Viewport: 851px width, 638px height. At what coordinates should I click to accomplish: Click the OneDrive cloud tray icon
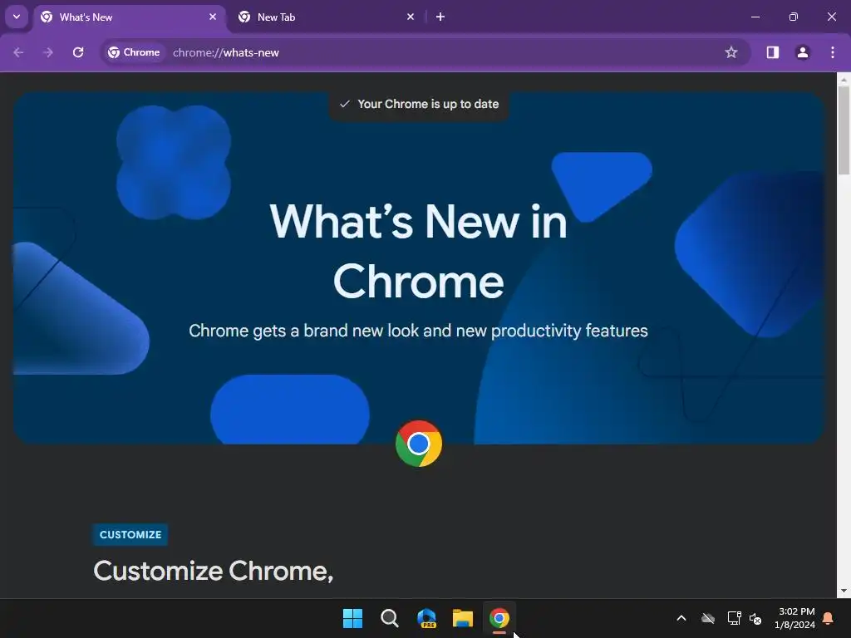click(708, 618)
